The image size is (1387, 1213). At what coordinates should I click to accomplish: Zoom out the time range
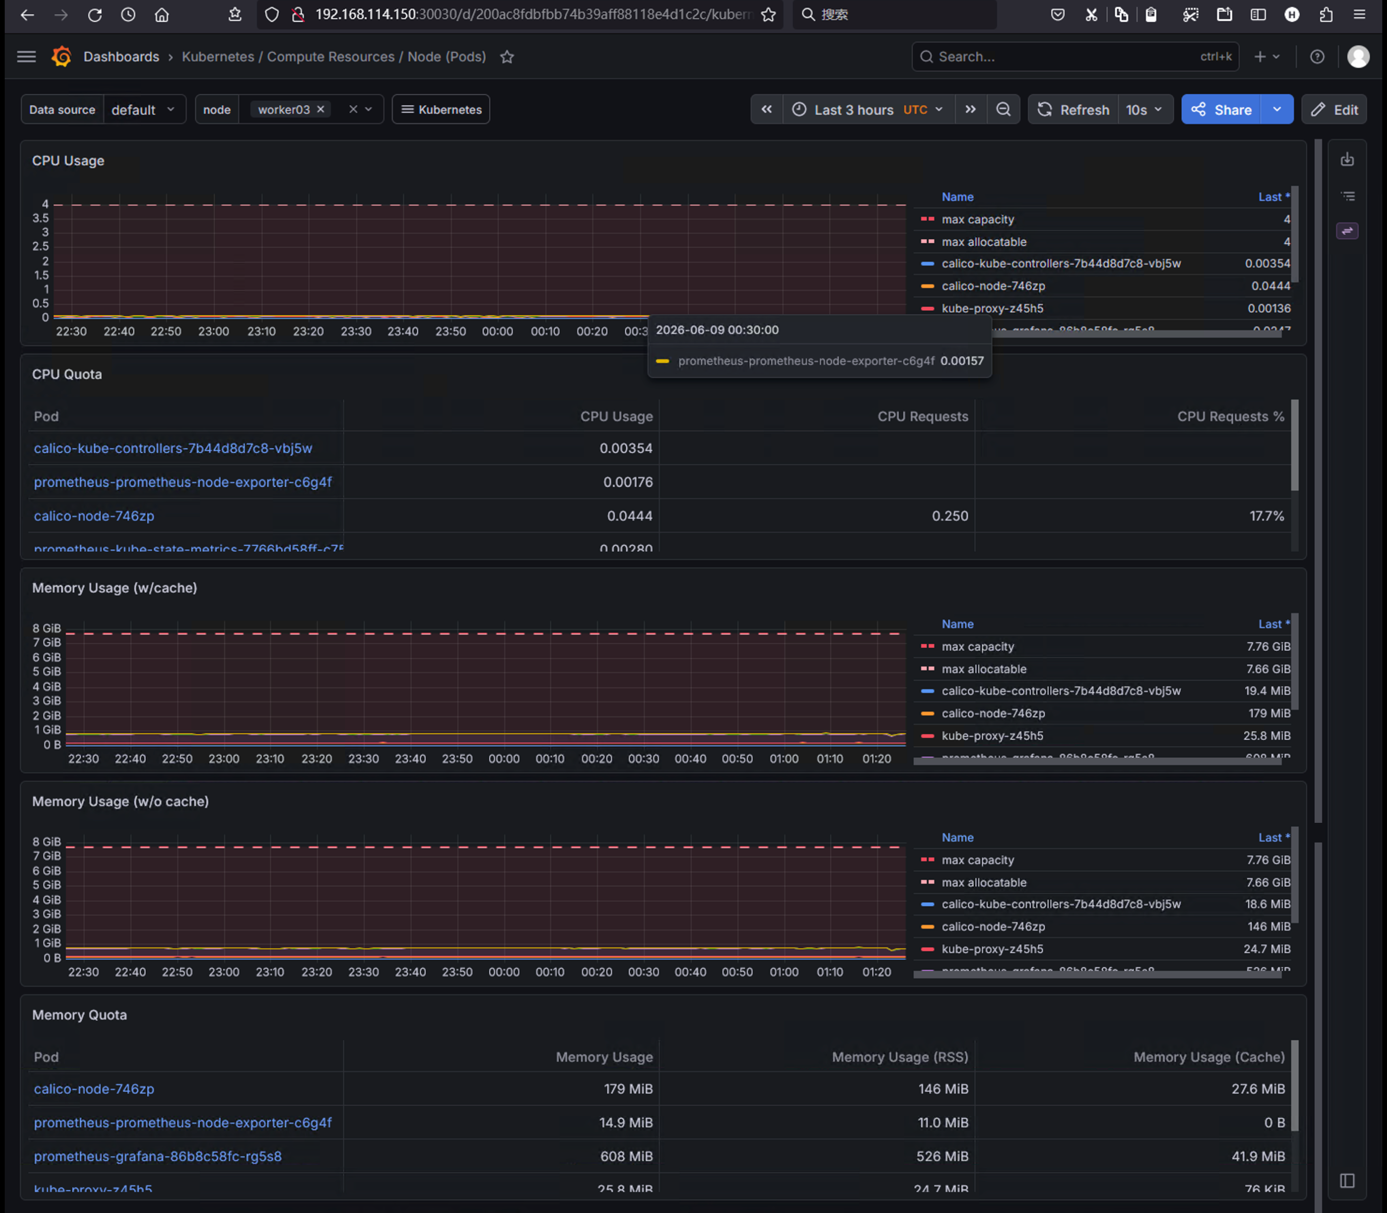coord(1003,109)
